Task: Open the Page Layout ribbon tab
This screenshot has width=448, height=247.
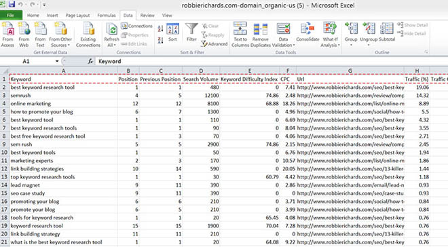Action: [x=77, y=15]
